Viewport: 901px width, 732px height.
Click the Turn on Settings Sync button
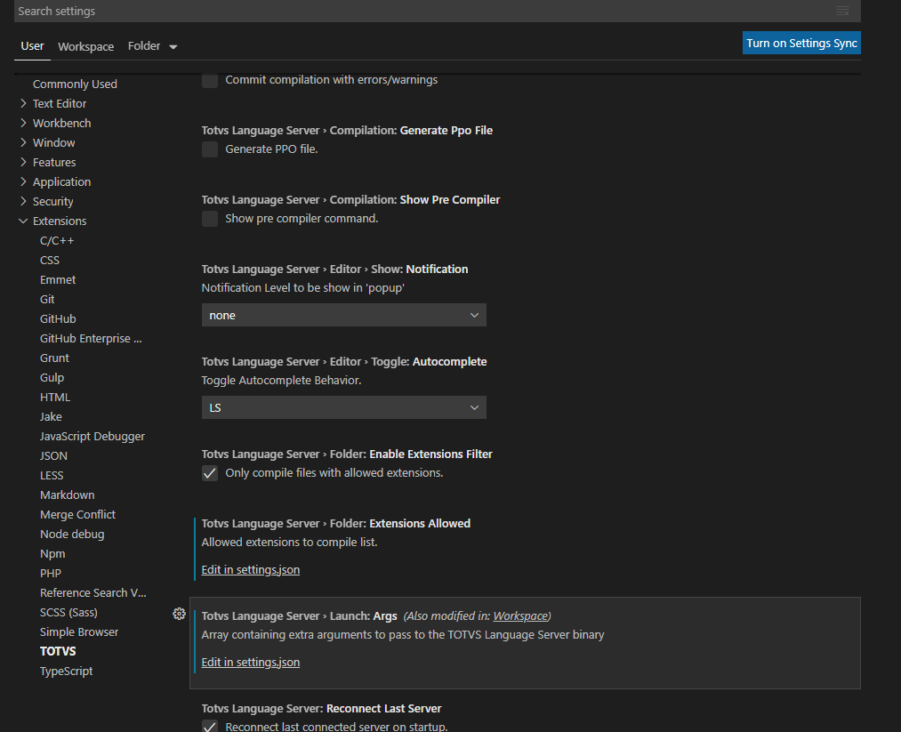click(x=800, y=42)
